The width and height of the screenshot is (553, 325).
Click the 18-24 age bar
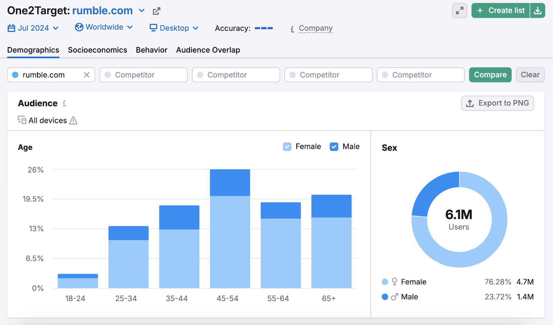(x=78, y=281)
